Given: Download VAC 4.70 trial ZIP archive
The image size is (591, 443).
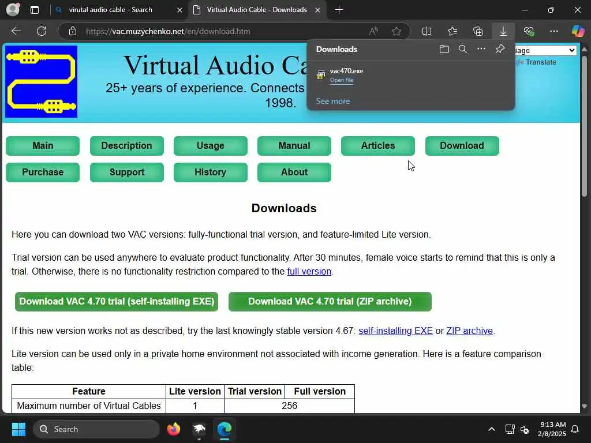Looking at the screenshot, I should click(x=330, y=301).
